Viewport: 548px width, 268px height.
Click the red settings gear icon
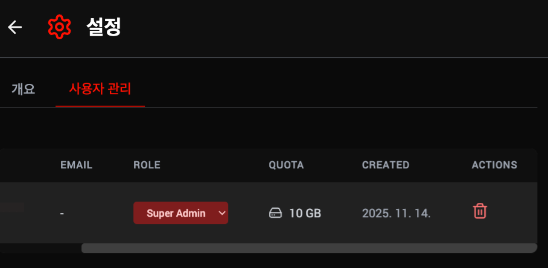[59, 27]
